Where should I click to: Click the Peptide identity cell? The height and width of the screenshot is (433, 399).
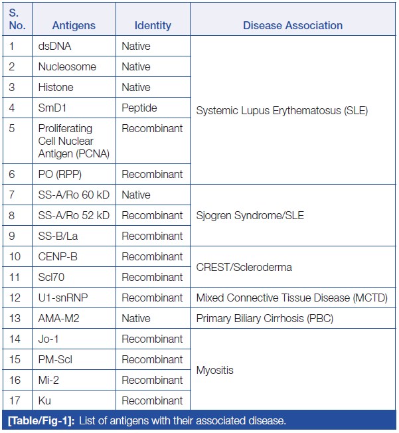pos(138,108)
